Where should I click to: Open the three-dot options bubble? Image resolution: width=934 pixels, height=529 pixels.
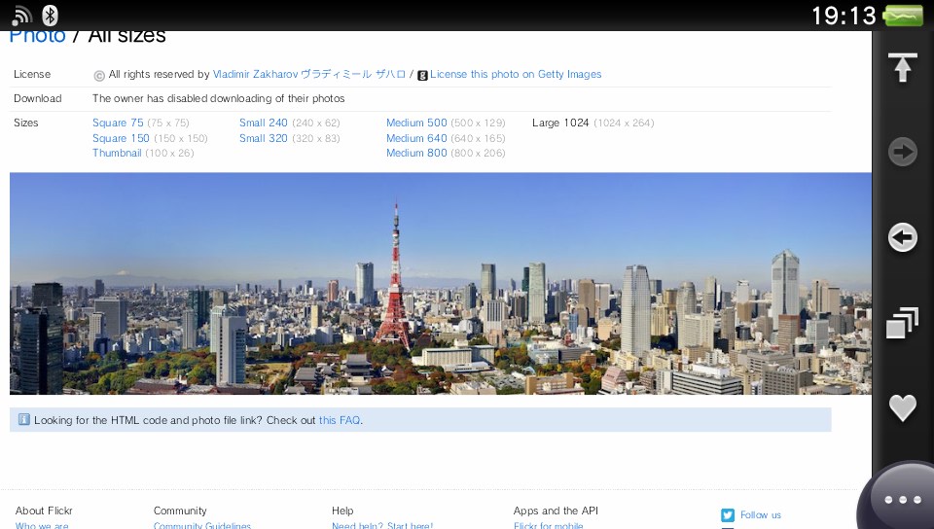point(902,500)
